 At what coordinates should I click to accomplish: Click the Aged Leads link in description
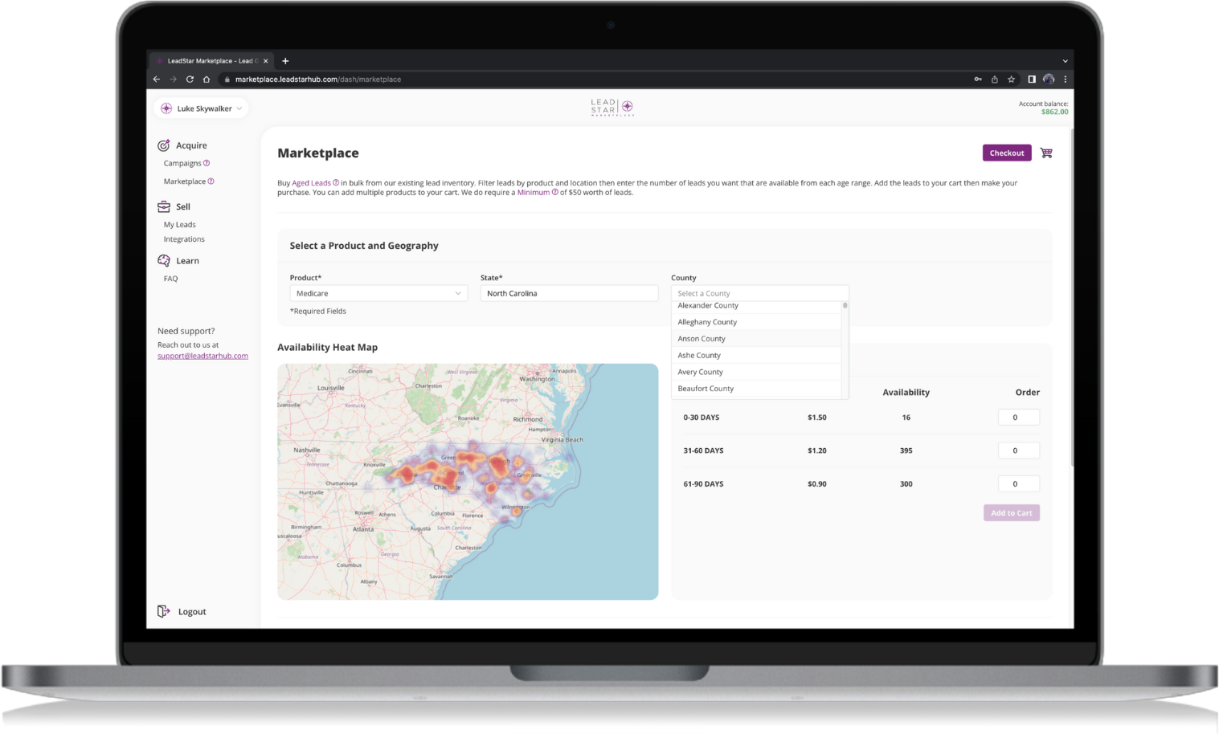coord(311,183)
